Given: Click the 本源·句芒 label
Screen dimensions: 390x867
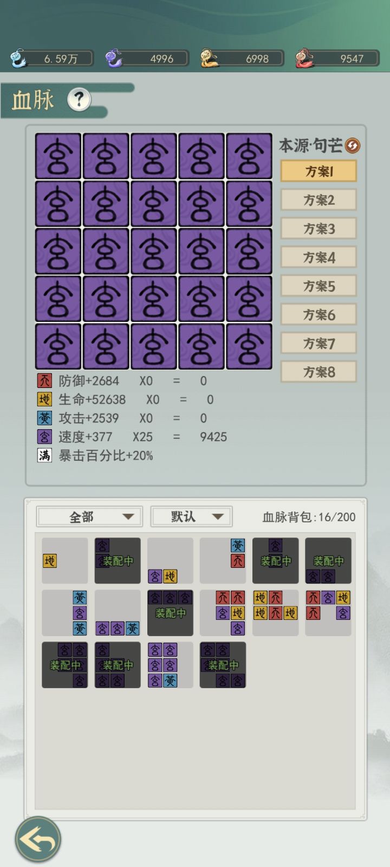Looking at the screenshot, I should tap(310, 145).
